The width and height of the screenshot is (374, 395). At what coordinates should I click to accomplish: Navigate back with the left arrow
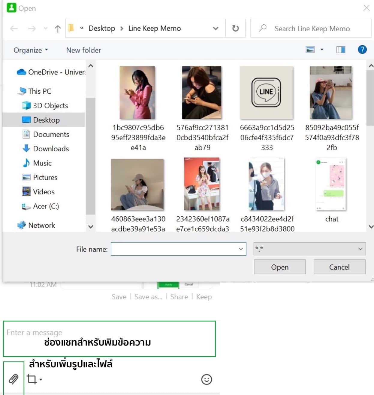coord(14,29)
